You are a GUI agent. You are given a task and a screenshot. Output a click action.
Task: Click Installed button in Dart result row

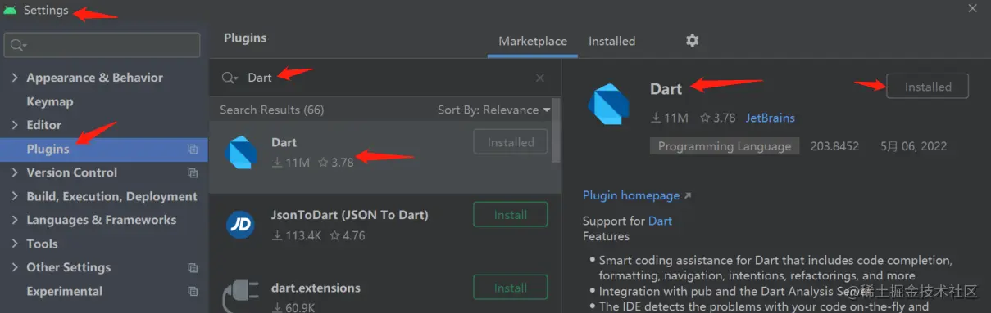click(x=511, y=142)
